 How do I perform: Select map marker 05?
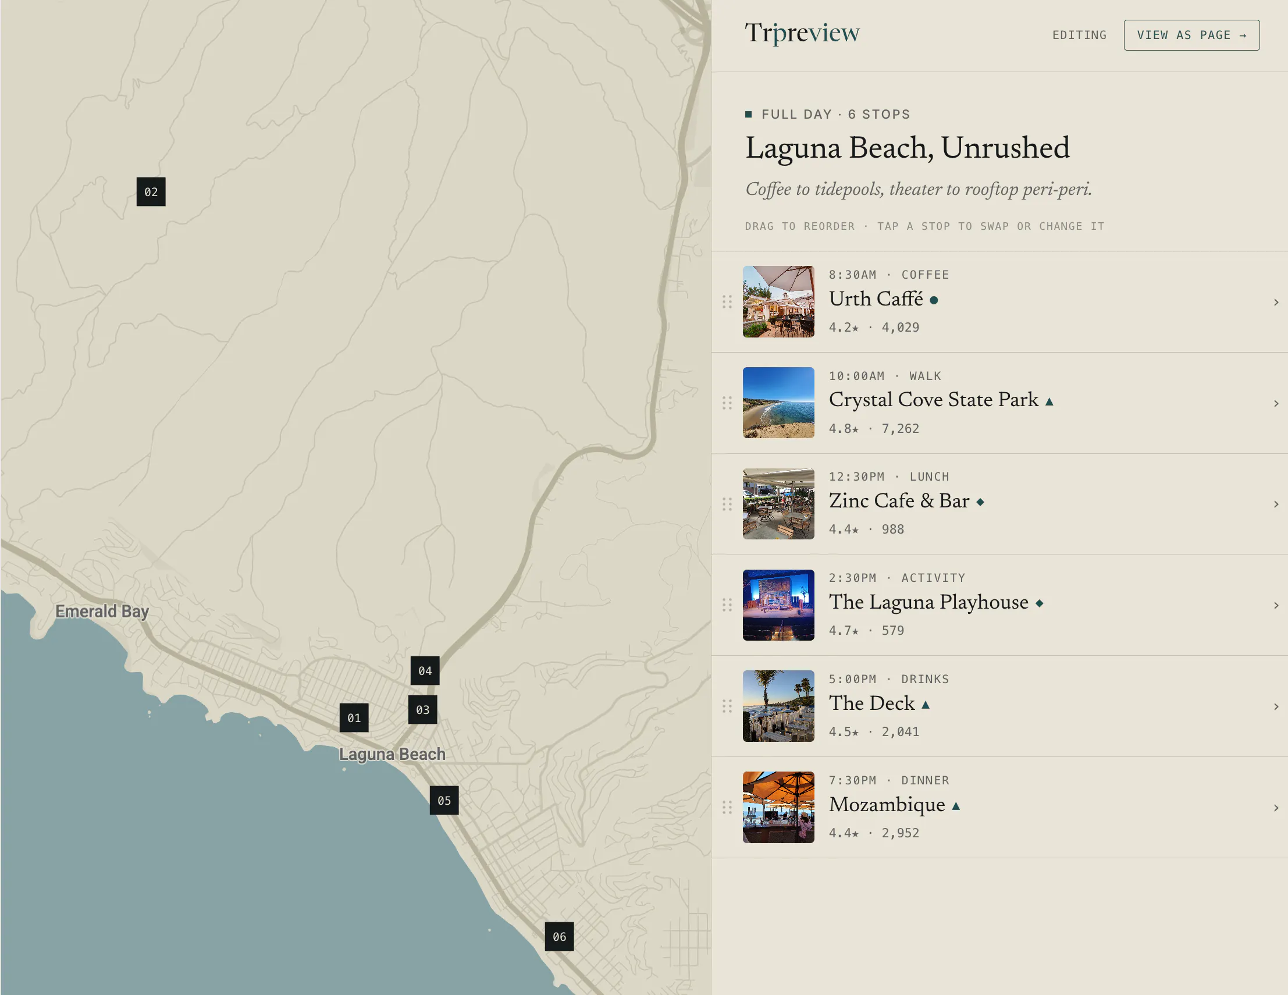(x=444, y=801)
